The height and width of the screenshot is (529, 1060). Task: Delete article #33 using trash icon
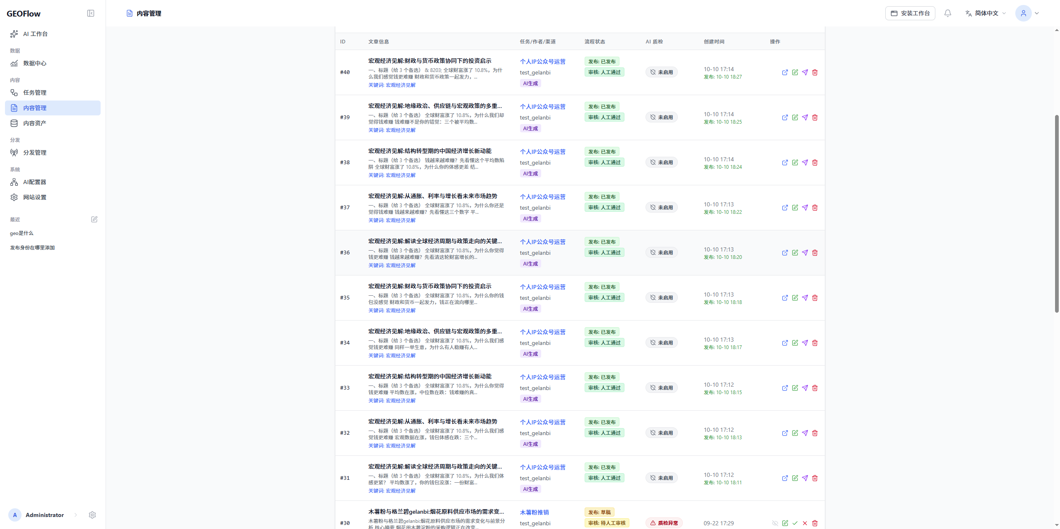(x=814, y=388)
